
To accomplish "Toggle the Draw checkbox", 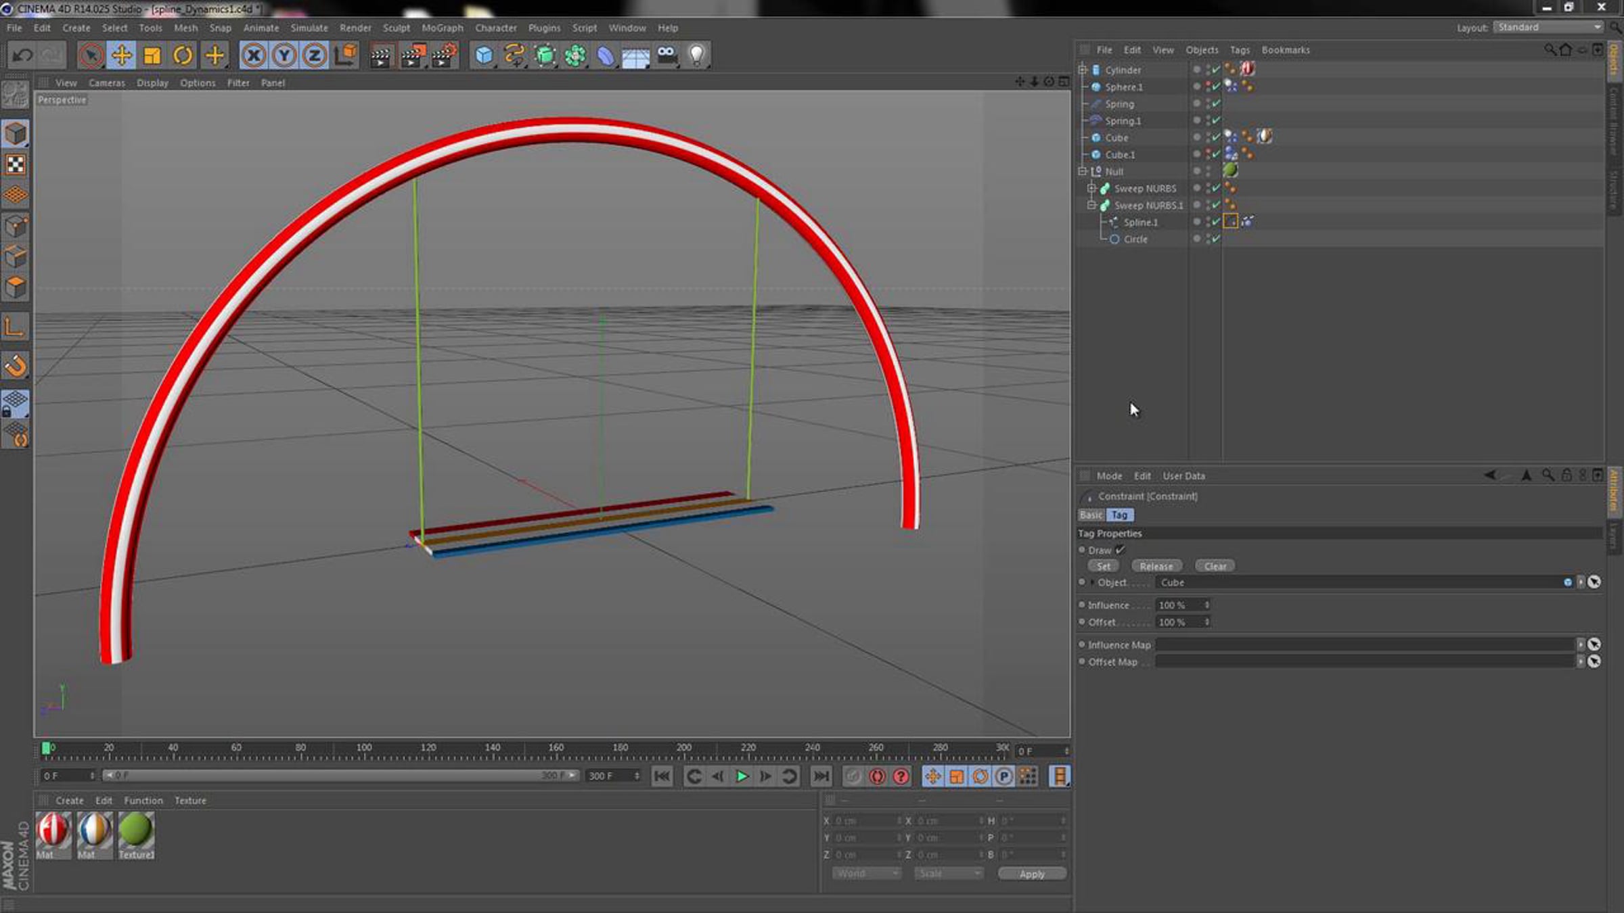I will coord(1121,550).
